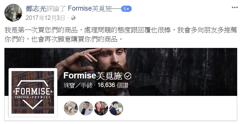Screen dimensions: 241x124
Task: Click the 16,636 個讚 likes count
Action: 113,85
